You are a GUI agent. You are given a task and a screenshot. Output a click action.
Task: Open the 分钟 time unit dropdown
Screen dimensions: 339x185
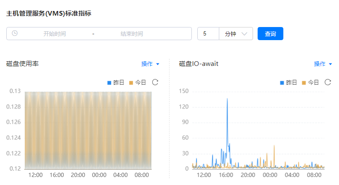[x=236, y=34]
